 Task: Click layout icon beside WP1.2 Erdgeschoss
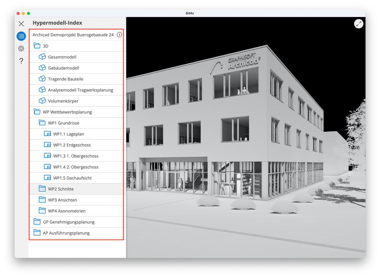[x=47, y=144]
